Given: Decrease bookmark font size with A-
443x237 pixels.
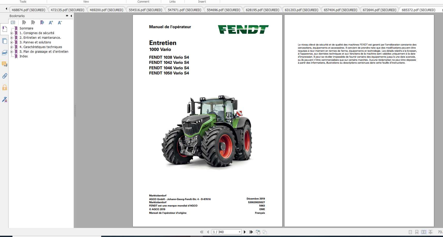Looking at the screenshot, I should [x=60, y=22].
